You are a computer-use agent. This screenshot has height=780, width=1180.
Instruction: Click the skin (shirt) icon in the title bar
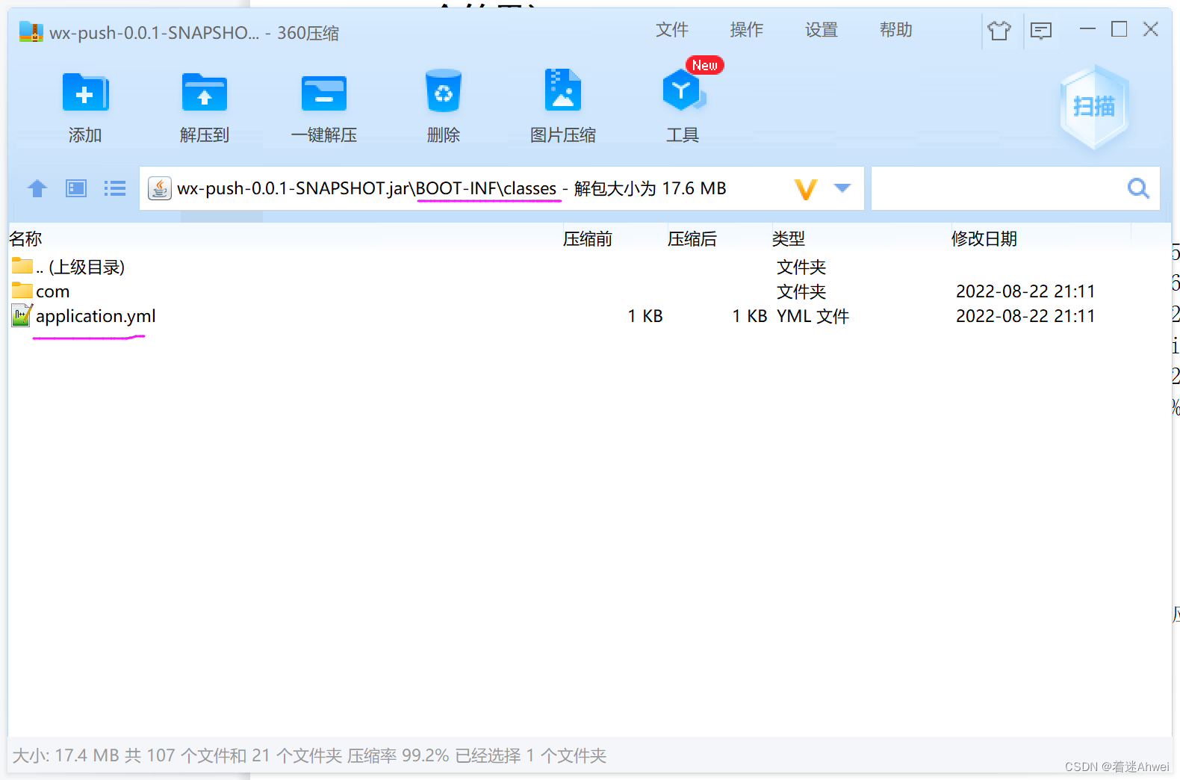pyautogui.click(x=999, y=31)
